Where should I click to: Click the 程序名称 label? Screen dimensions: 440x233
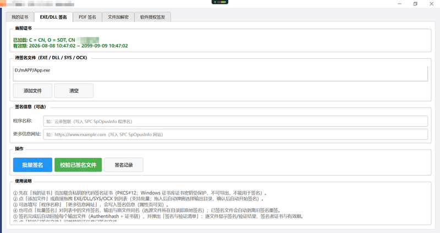point(23,121)
